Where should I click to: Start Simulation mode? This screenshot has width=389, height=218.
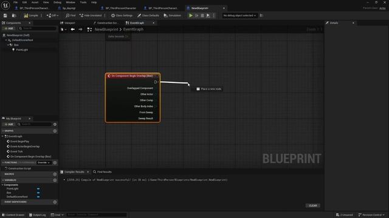[x=172, y=16]
